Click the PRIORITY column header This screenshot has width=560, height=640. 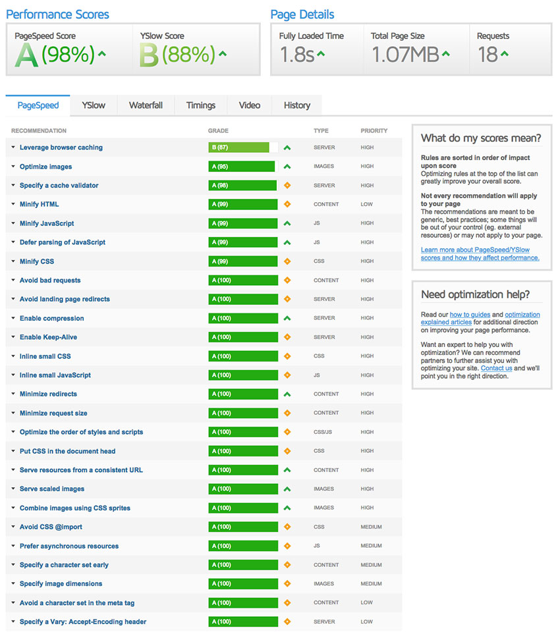[x=374, y=130]
